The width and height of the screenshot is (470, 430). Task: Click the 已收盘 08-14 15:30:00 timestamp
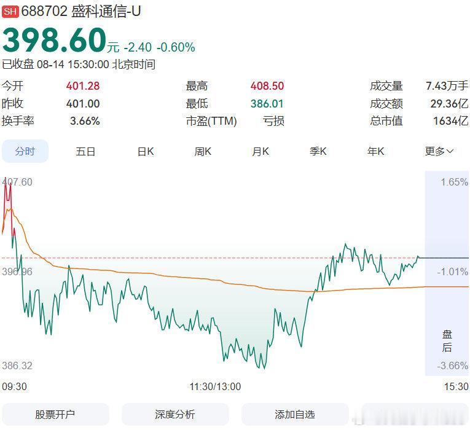(79, 64)
